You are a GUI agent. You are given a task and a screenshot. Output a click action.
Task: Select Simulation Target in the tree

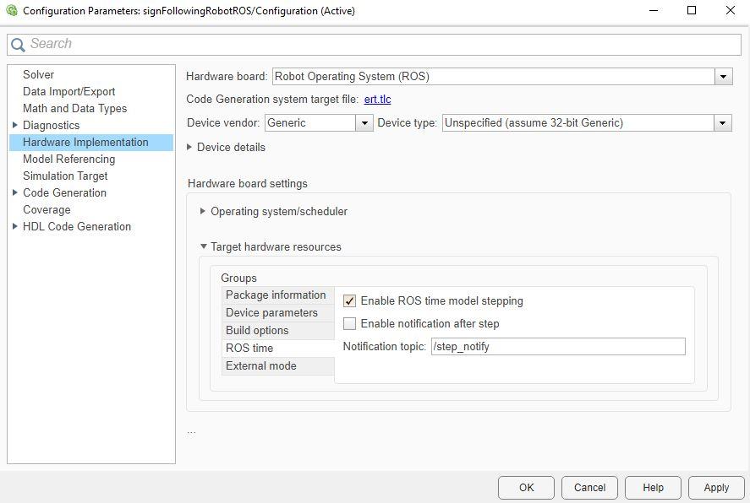(65, 176)
